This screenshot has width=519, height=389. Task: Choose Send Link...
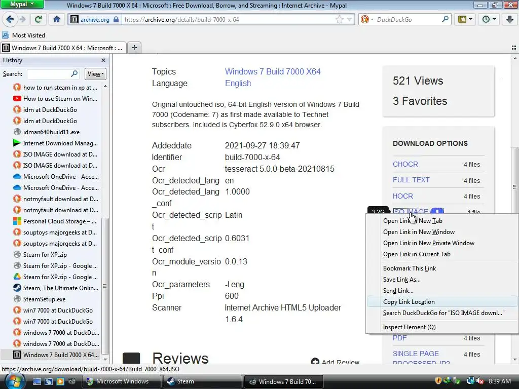click(x=442, y=291)
